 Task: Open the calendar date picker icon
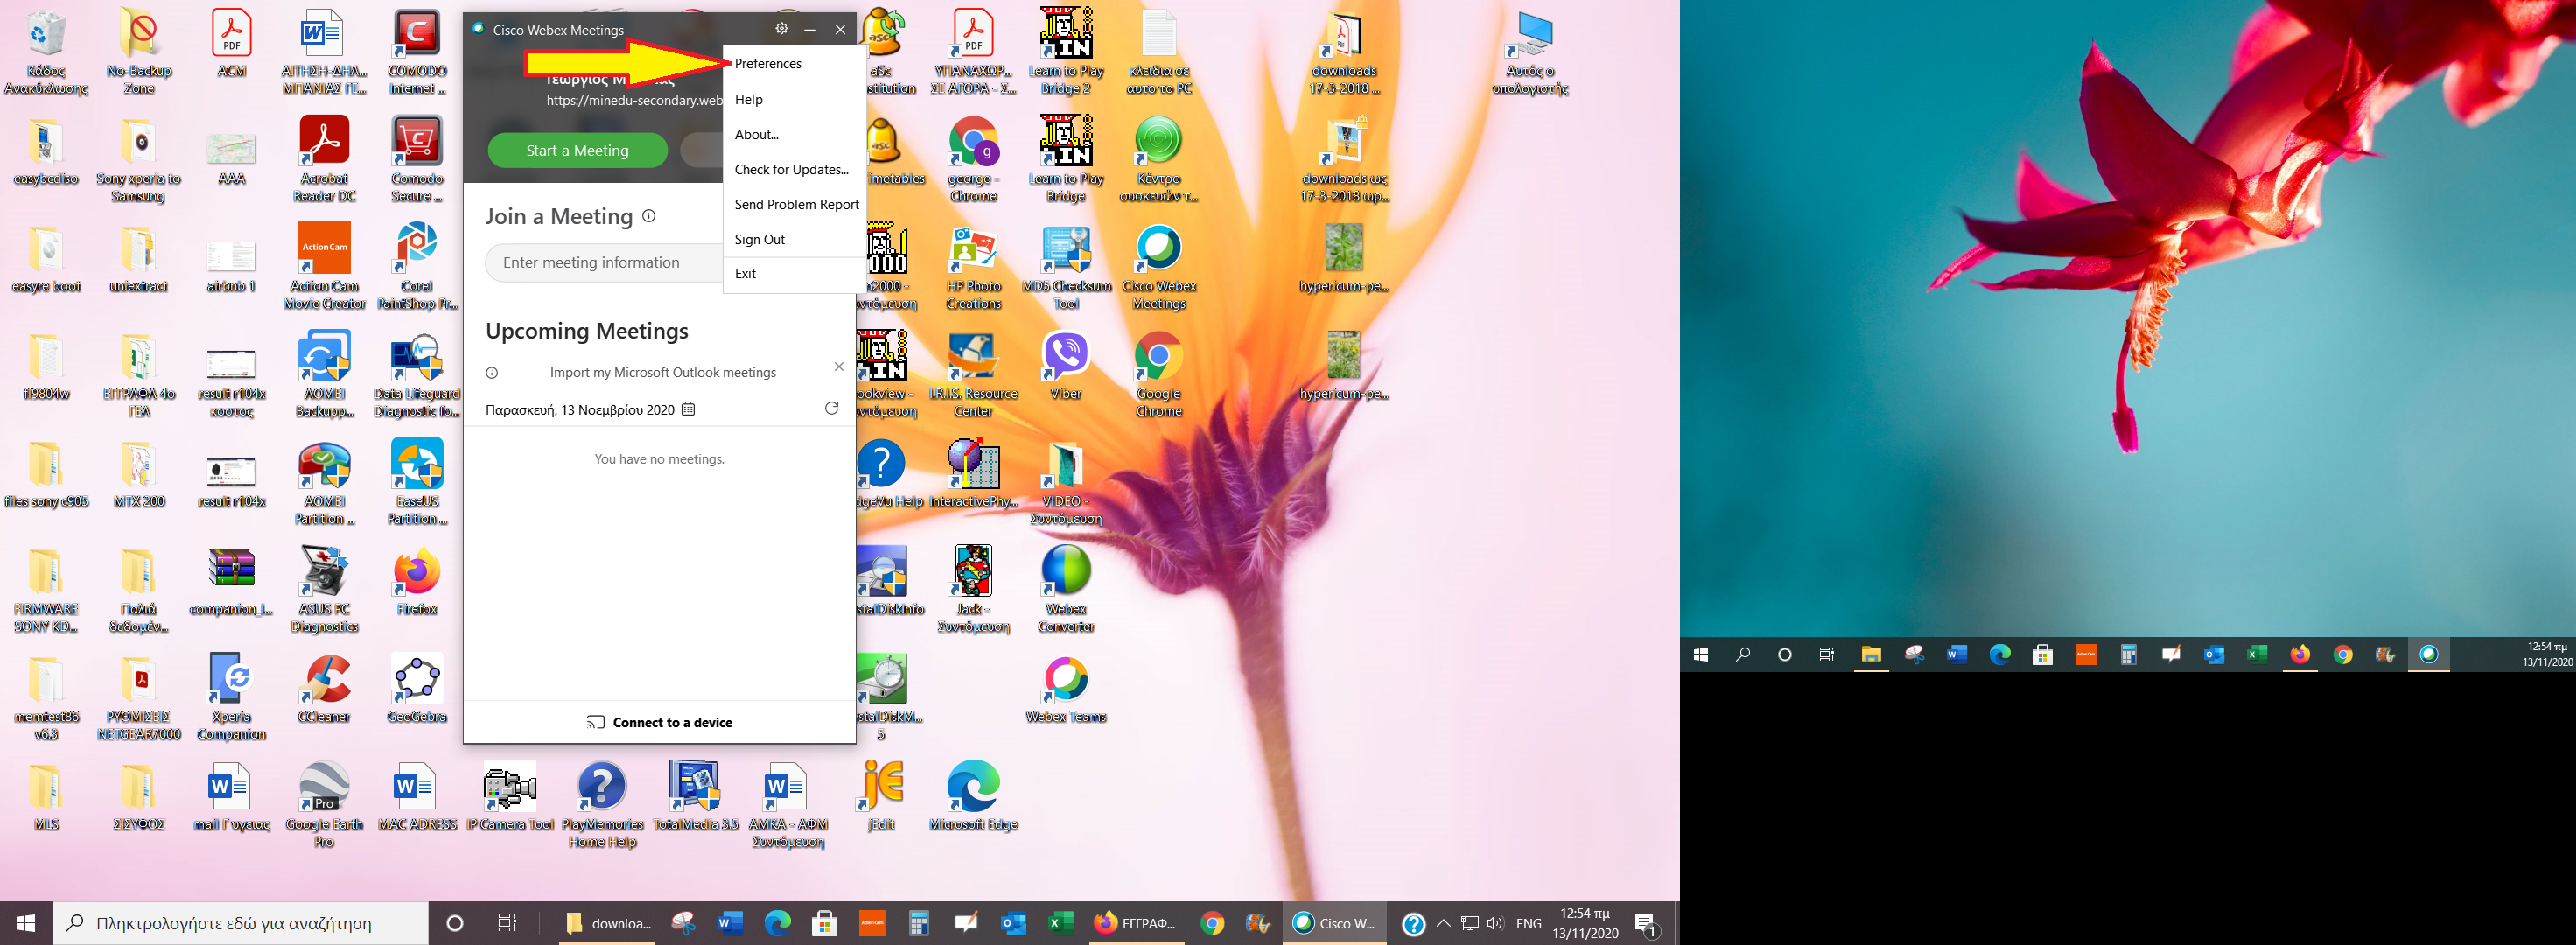688,409
